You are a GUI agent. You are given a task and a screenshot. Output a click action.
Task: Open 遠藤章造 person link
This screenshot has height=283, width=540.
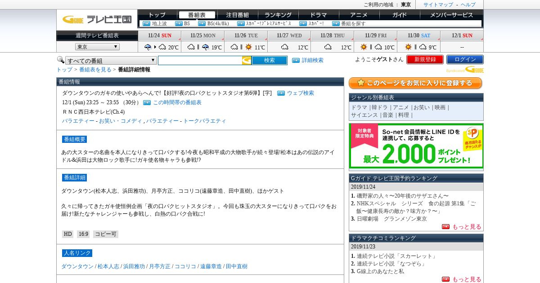211,266
